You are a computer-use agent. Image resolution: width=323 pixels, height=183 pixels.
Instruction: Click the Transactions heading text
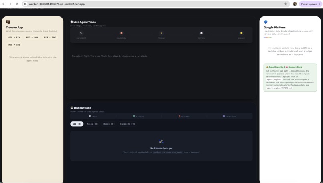(82, 108)
